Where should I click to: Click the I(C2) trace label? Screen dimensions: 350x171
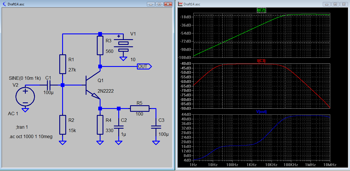[x=261, y=10]
